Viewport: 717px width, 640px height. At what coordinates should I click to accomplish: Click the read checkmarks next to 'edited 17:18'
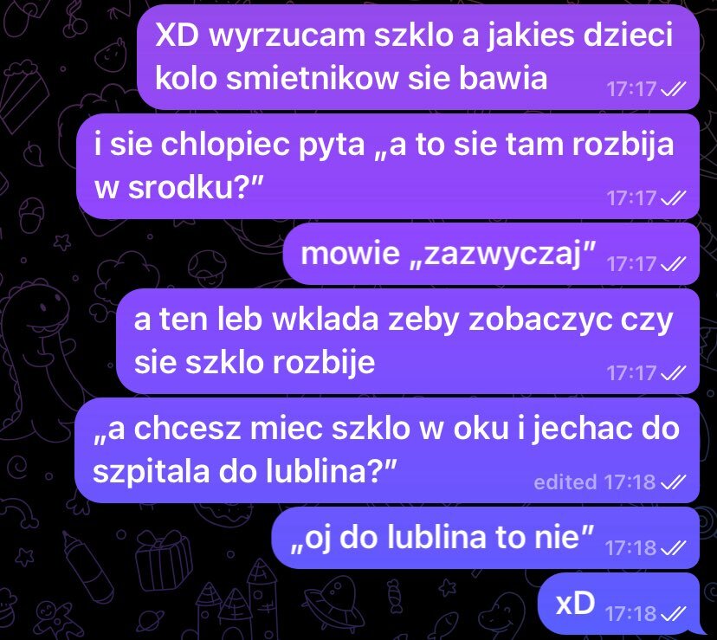(674, 482)
